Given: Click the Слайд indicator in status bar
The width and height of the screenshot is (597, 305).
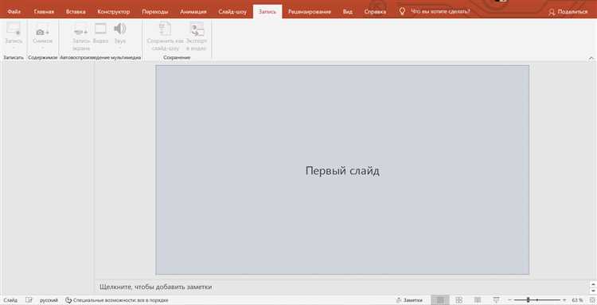Looking at the screenshot, I should (10, 300).
